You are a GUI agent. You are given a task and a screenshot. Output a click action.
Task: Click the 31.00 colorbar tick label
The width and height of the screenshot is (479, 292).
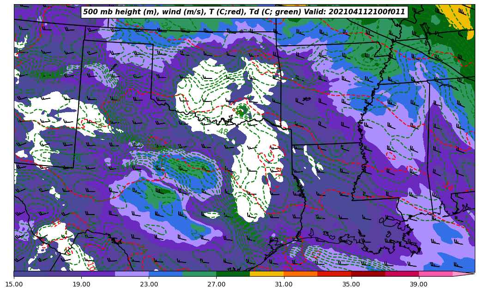coord(284,284)
